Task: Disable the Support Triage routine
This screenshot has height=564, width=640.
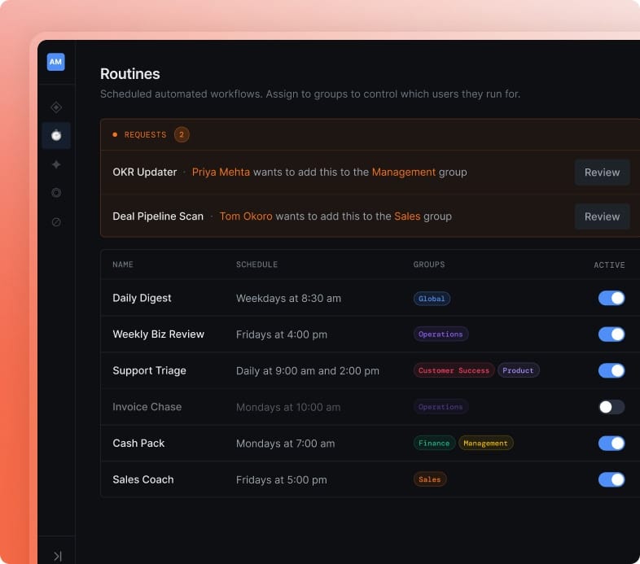Action: point(612,370)
